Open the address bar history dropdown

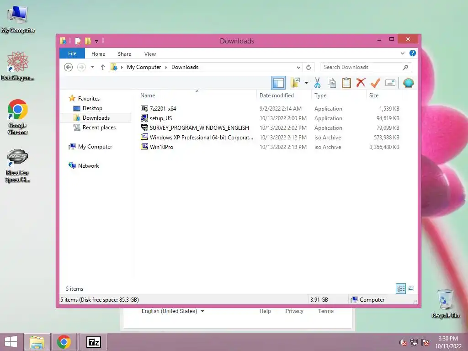pos(298,67)
